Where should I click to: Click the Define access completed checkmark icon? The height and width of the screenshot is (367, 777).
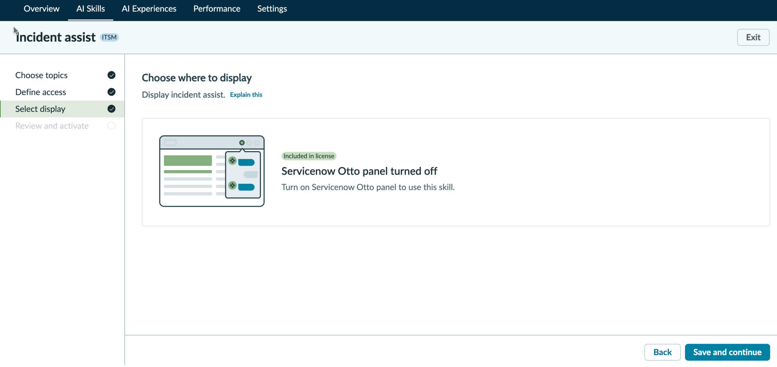[111, 92]
